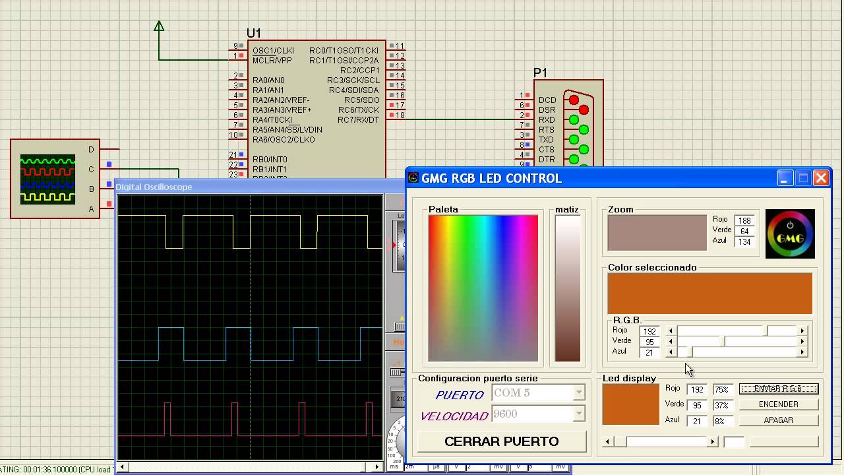Click the ENVIAR R.G.B button
The height and width of the screenshot is (475, 844).
pos(779,389)
